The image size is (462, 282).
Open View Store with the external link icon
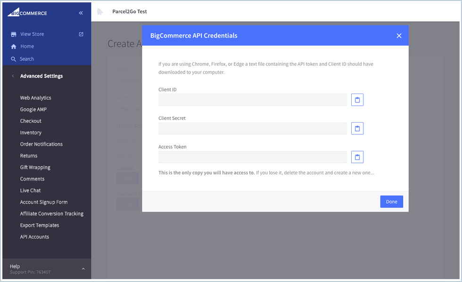(80, 34)
